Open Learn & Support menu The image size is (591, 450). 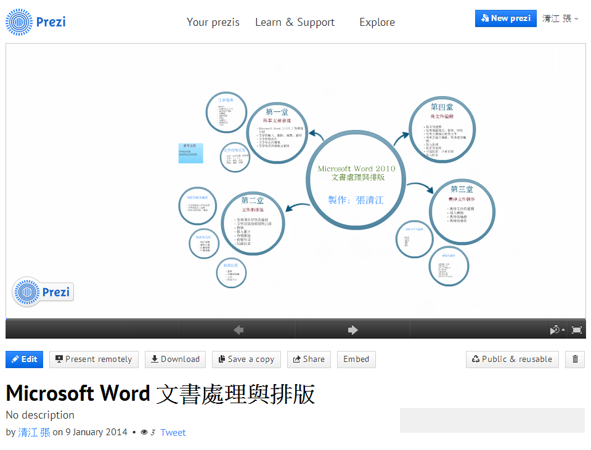tap(295, 22)
